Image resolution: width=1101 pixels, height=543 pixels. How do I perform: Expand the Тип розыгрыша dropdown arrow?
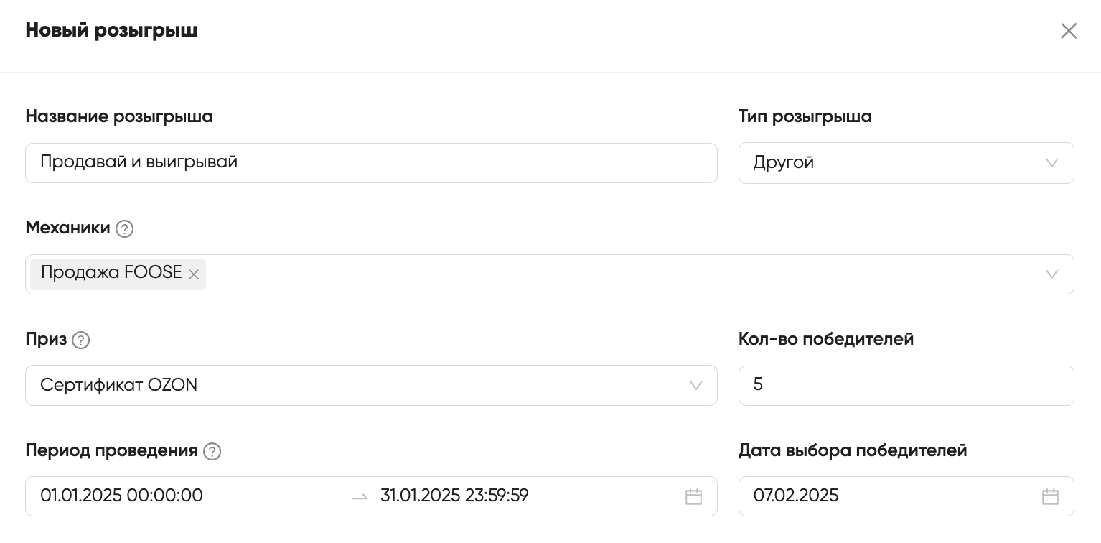coord(1051,163)
